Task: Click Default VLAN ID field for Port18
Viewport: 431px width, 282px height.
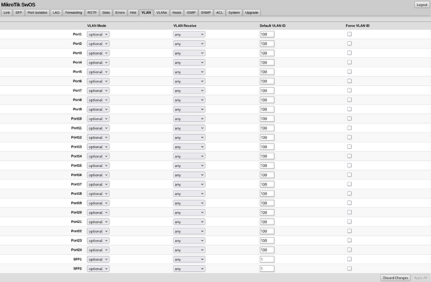Action: click(x=267, y=194)
